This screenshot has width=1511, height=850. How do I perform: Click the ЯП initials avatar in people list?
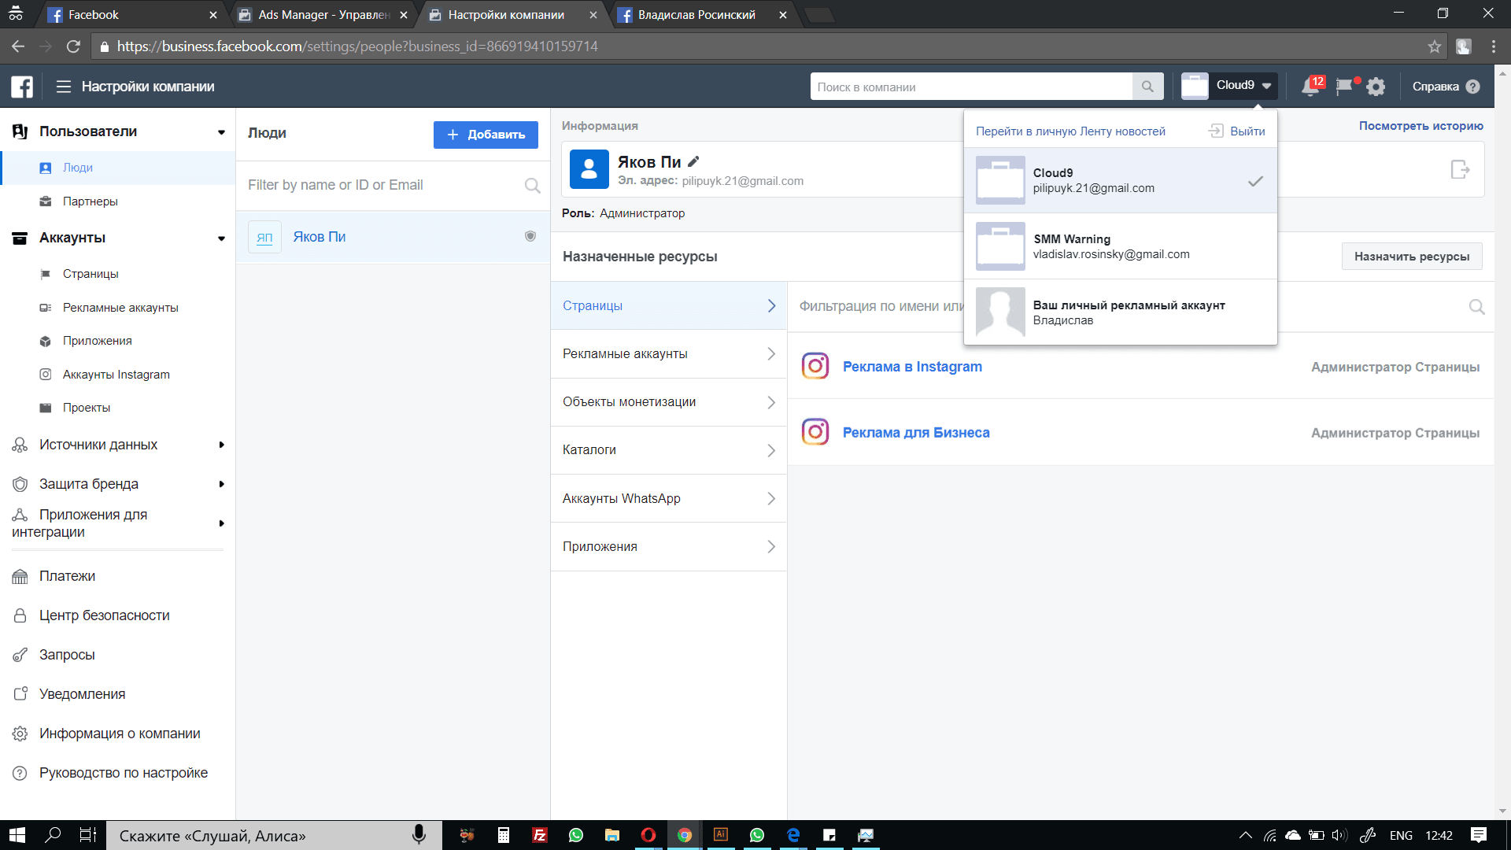[264, 237]
